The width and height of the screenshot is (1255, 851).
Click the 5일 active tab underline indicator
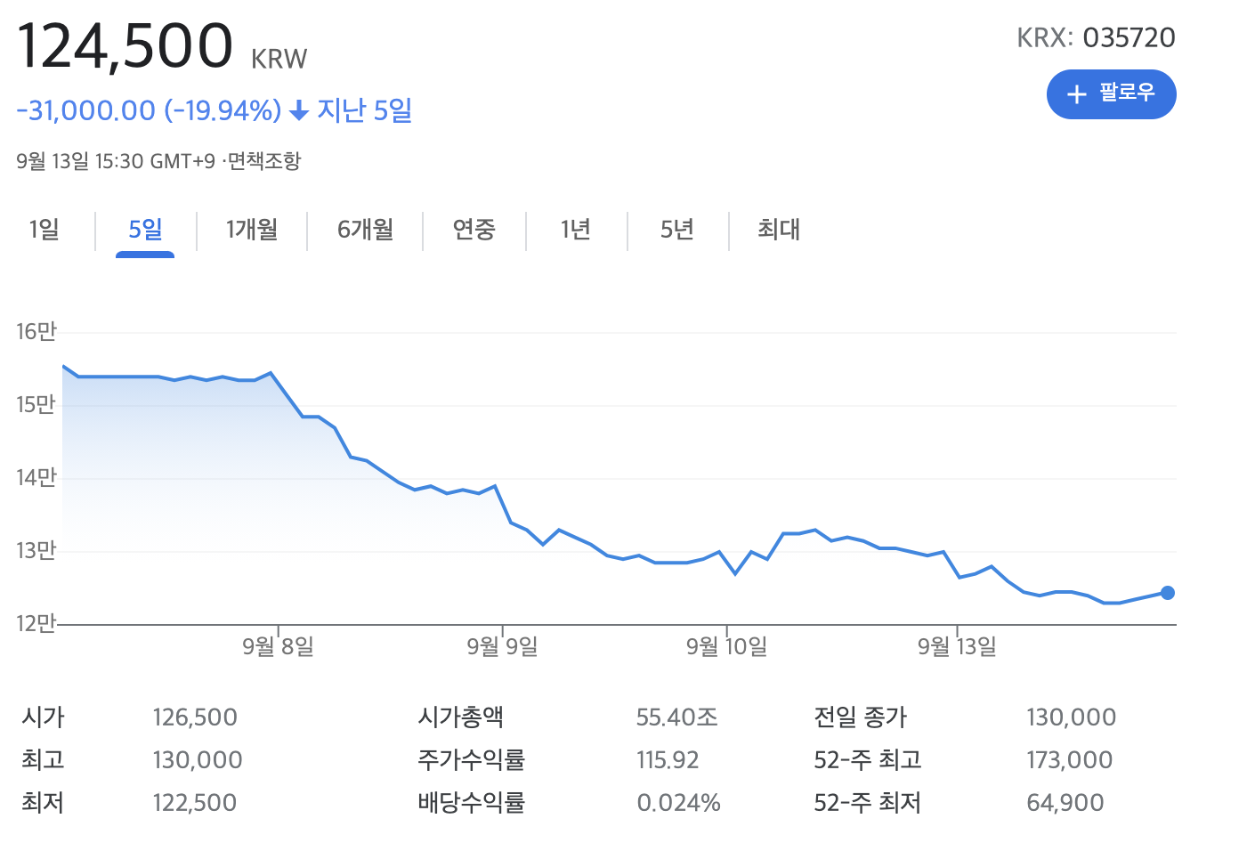point(143,255)
